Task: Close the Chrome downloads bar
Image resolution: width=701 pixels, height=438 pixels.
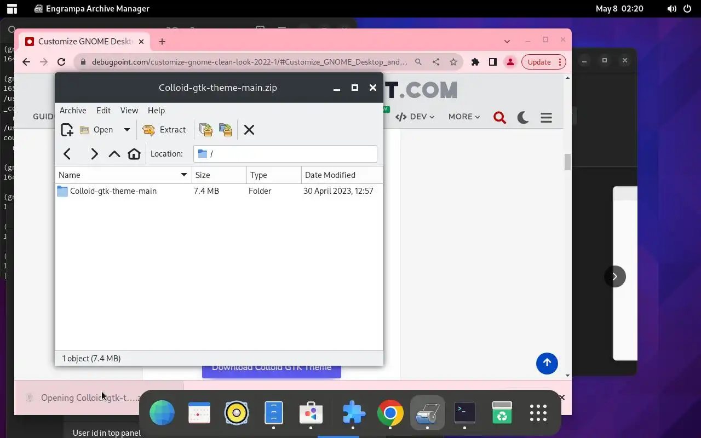Action: pyautogui.click(x=561, y=397)
